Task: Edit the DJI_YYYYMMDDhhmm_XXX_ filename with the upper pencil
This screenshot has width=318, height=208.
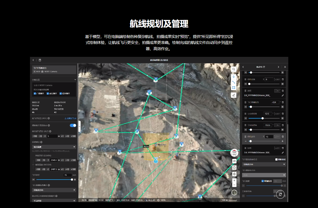Action: click(283, 95)
